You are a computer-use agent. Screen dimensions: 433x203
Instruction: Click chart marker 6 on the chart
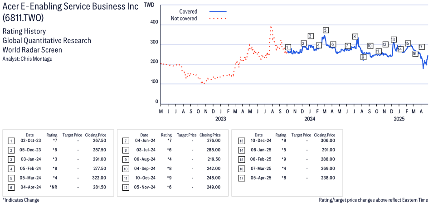pyautogui.click(x=333, y=44)
